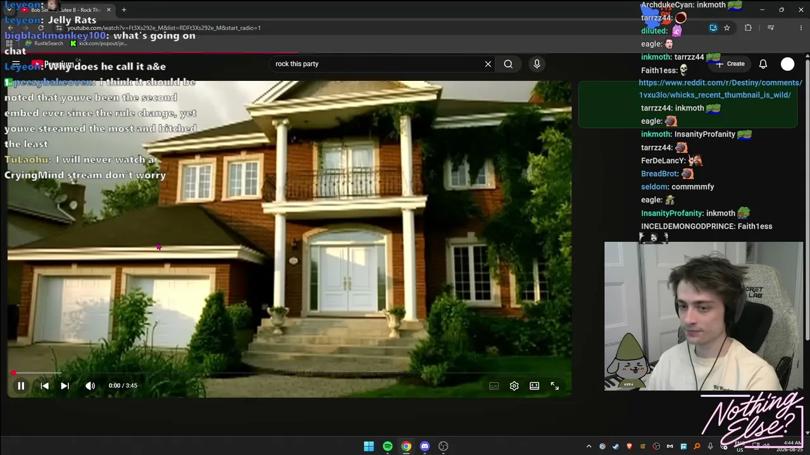Switch to Chrome in the taskbar

point(406,446)
